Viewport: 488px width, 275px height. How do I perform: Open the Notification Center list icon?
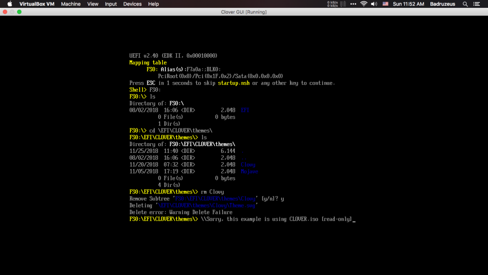pyautogui.click(x=476, y=4)
